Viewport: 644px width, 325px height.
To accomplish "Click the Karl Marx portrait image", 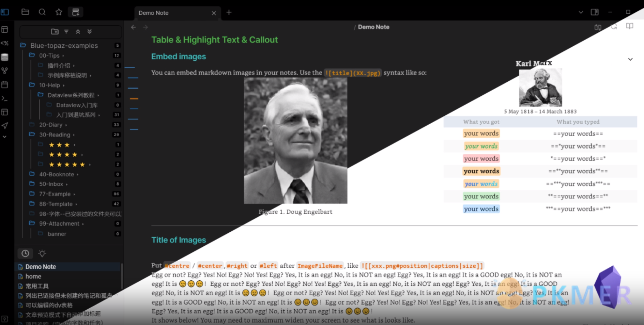I will [540, 88].
